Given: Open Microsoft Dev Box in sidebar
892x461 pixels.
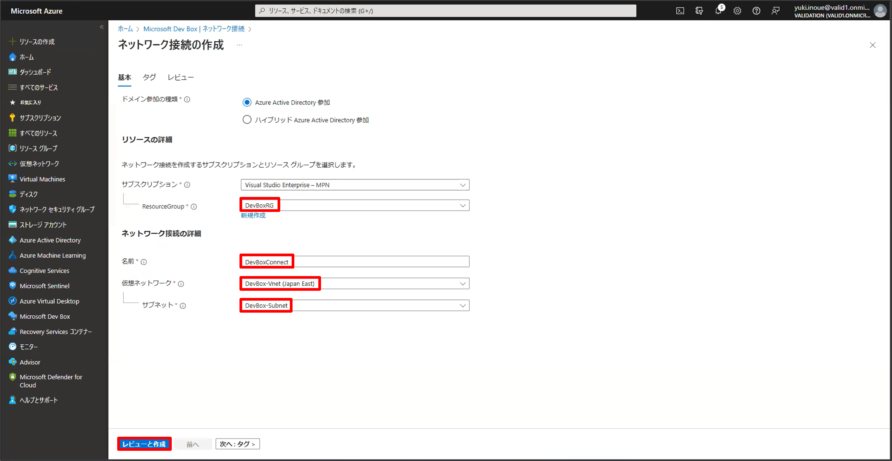Looking at the screenshot, I should pos(45,316).
